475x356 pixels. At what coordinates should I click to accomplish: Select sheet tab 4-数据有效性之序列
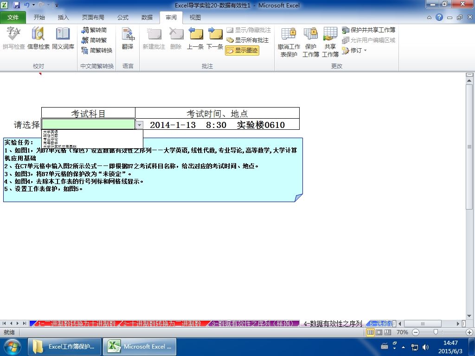333,323
